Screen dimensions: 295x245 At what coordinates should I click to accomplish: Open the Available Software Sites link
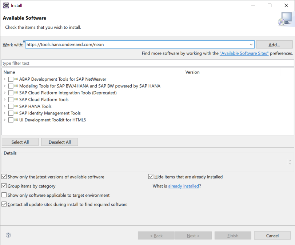tap(244, 53)
